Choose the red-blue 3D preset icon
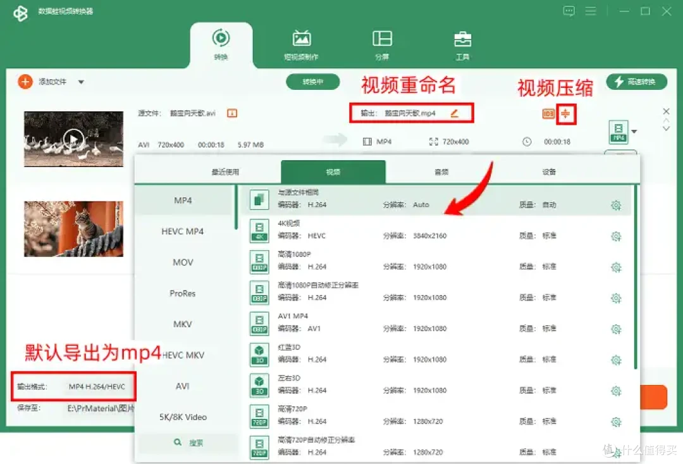Viewport: 683px width, 464px height. tap(259, 354)
